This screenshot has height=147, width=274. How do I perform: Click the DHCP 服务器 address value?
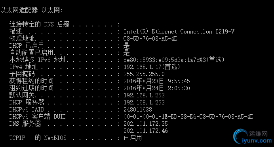(x=144, y=102)
